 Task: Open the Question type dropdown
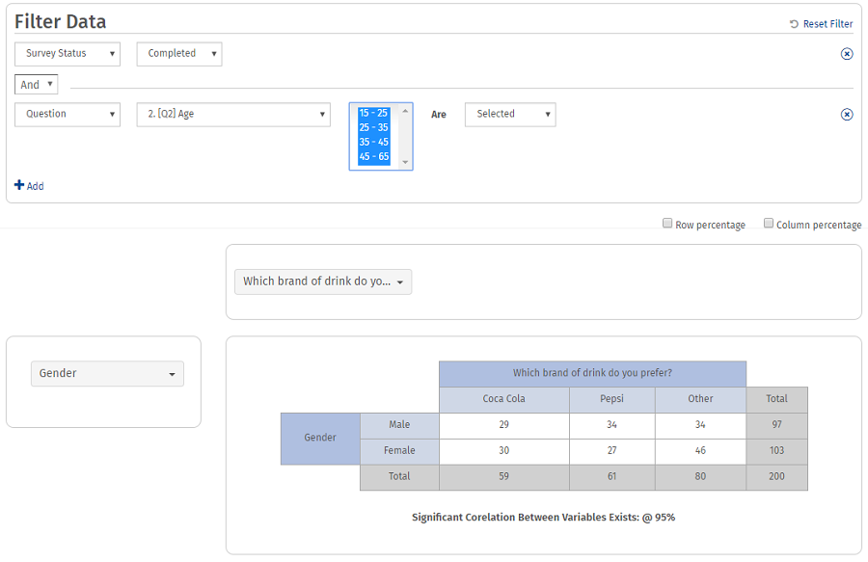[68, 114]
